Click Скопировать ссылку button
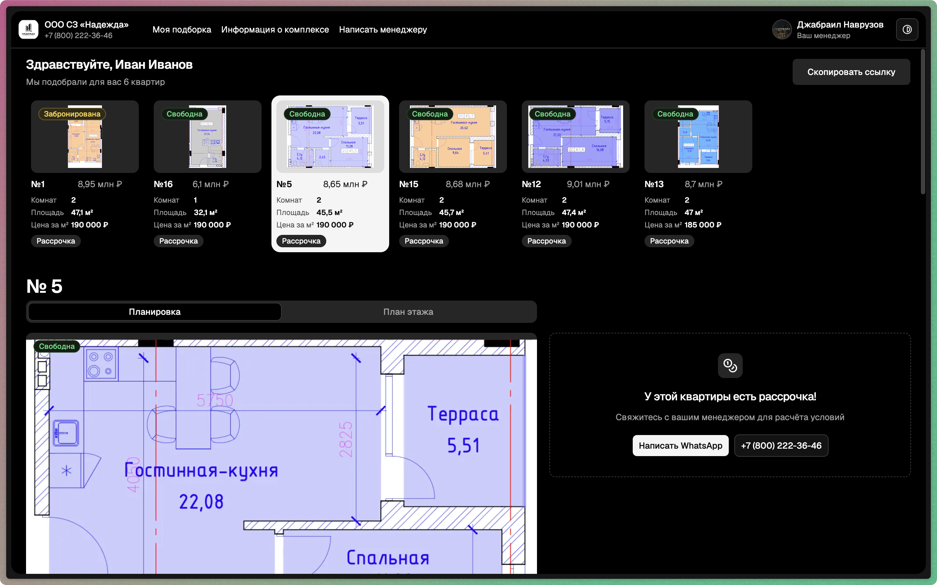Viewport: 937px width, 585px height. click(851, 72)
